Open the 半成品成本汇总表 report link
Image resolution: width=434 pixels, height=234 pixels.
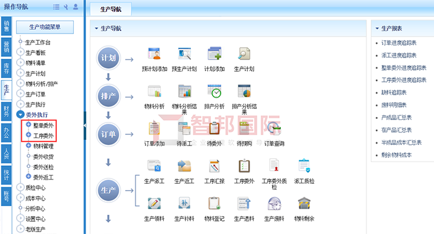tap(401, 142)
